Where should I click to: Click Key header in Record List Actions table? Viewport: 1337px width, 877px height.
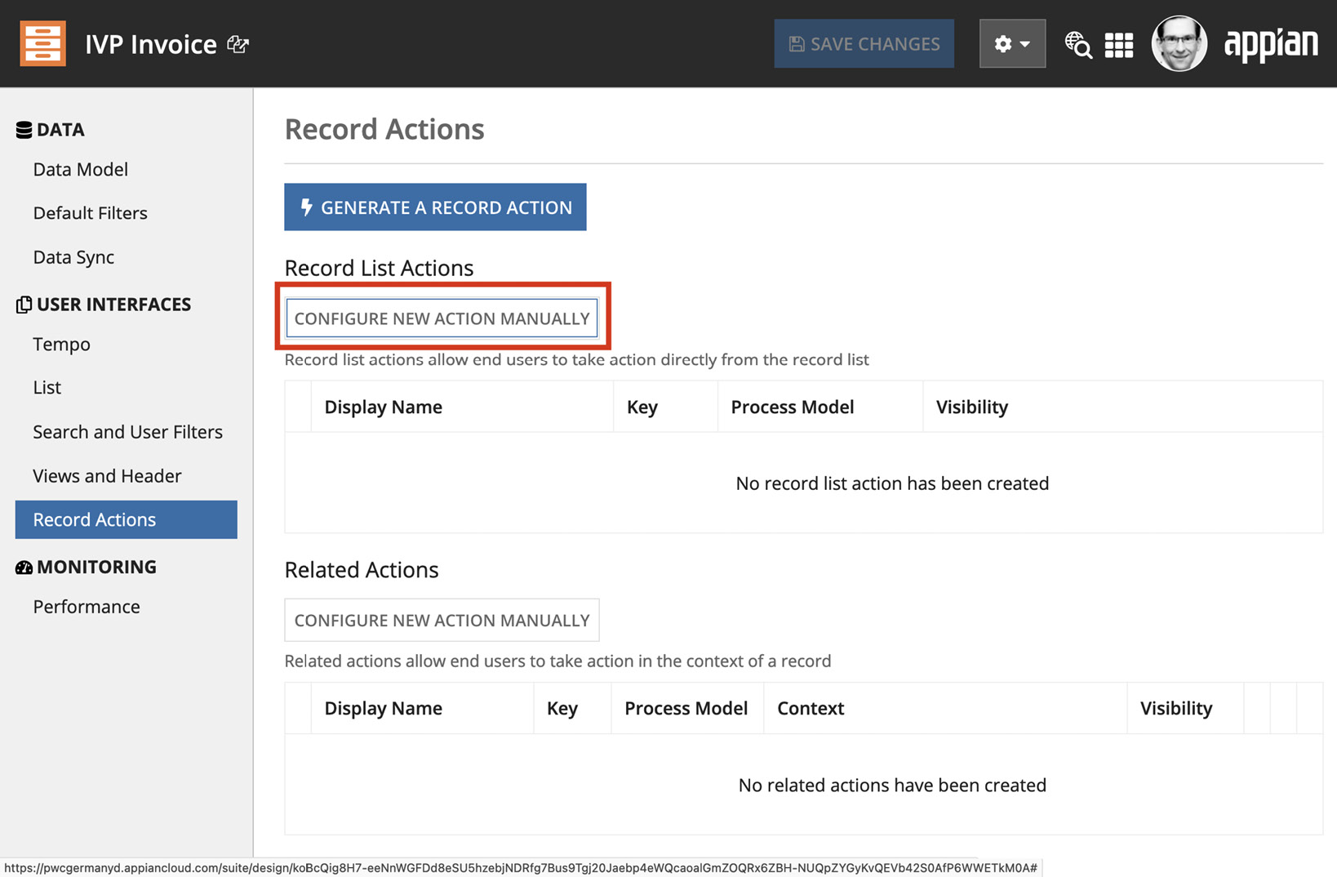tap(642, 407)
